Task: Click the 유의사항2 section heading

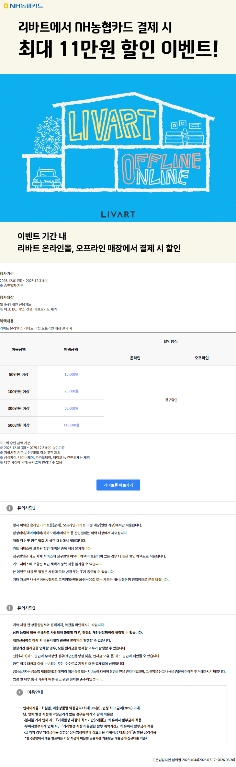Action: pyautogui.click(x=26, y=608)
